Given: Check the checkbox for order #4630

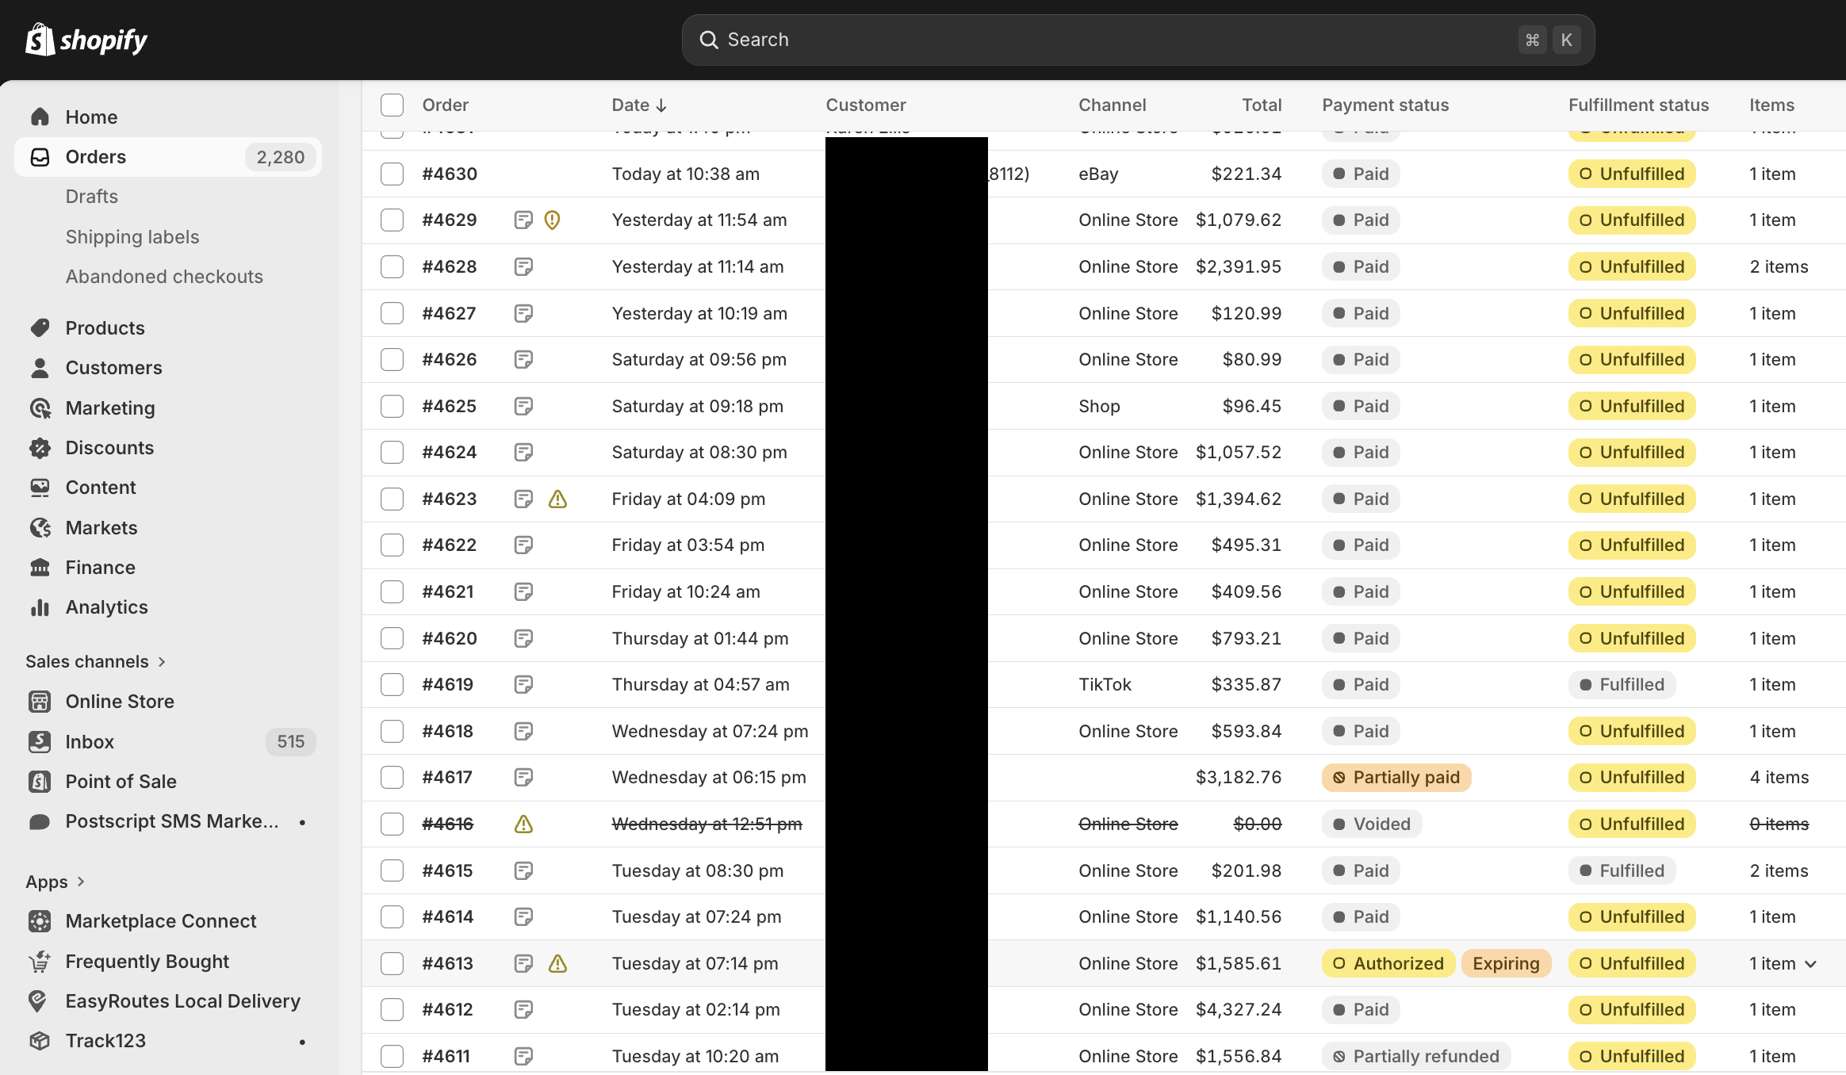Looking at the screenshot, I should pos(392,174).
